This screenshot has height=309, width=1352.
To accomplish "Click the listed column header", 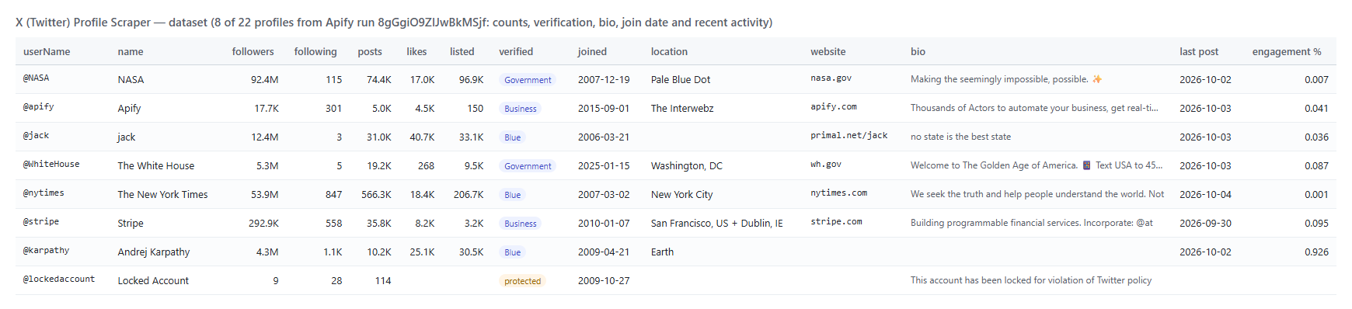I will tap(462, 51).
